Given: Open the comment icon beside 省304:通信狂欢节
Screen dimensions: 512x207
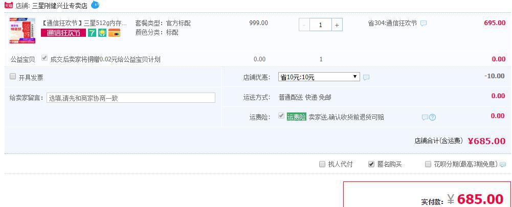Looking at the screenshot, I should pos(424,24).
